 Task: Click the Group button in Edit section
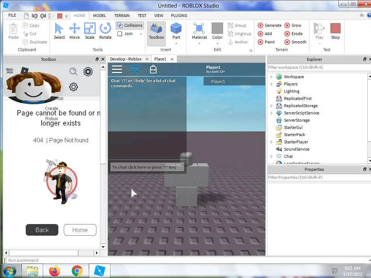tap(237, 25)
